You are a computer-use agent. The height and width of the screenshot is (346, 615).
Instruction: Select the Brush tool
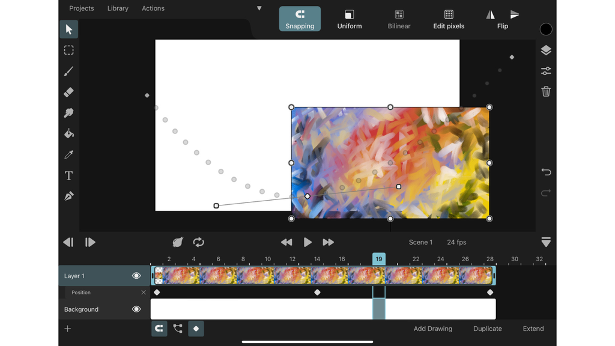[x=68, y=71]
